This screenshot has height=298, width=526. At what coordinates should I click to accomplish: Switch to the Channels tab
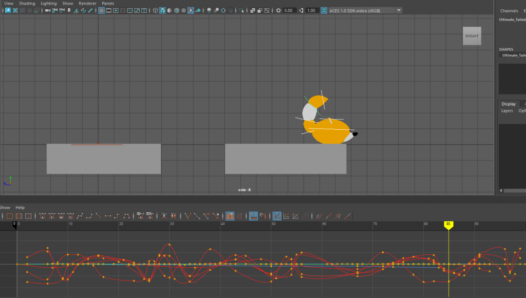pos(509,11)
